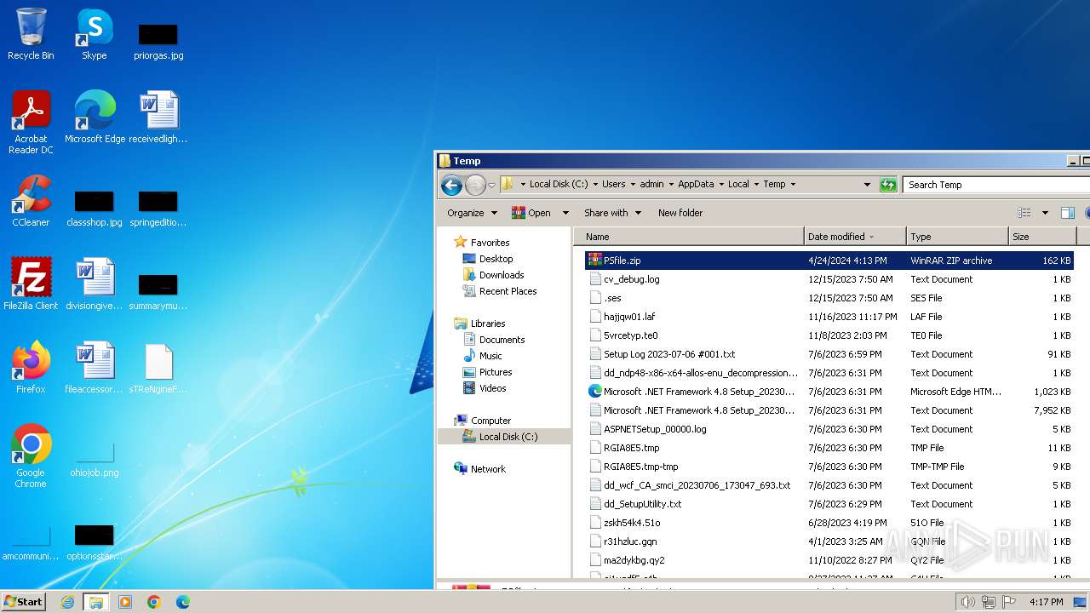The image size is (1090, 613).
Task: Sort files by Name column
Action: click(x=689, y=237)
